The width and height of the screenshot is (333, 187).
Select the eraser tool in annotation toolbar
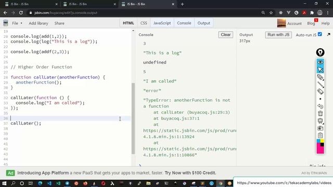321,91
